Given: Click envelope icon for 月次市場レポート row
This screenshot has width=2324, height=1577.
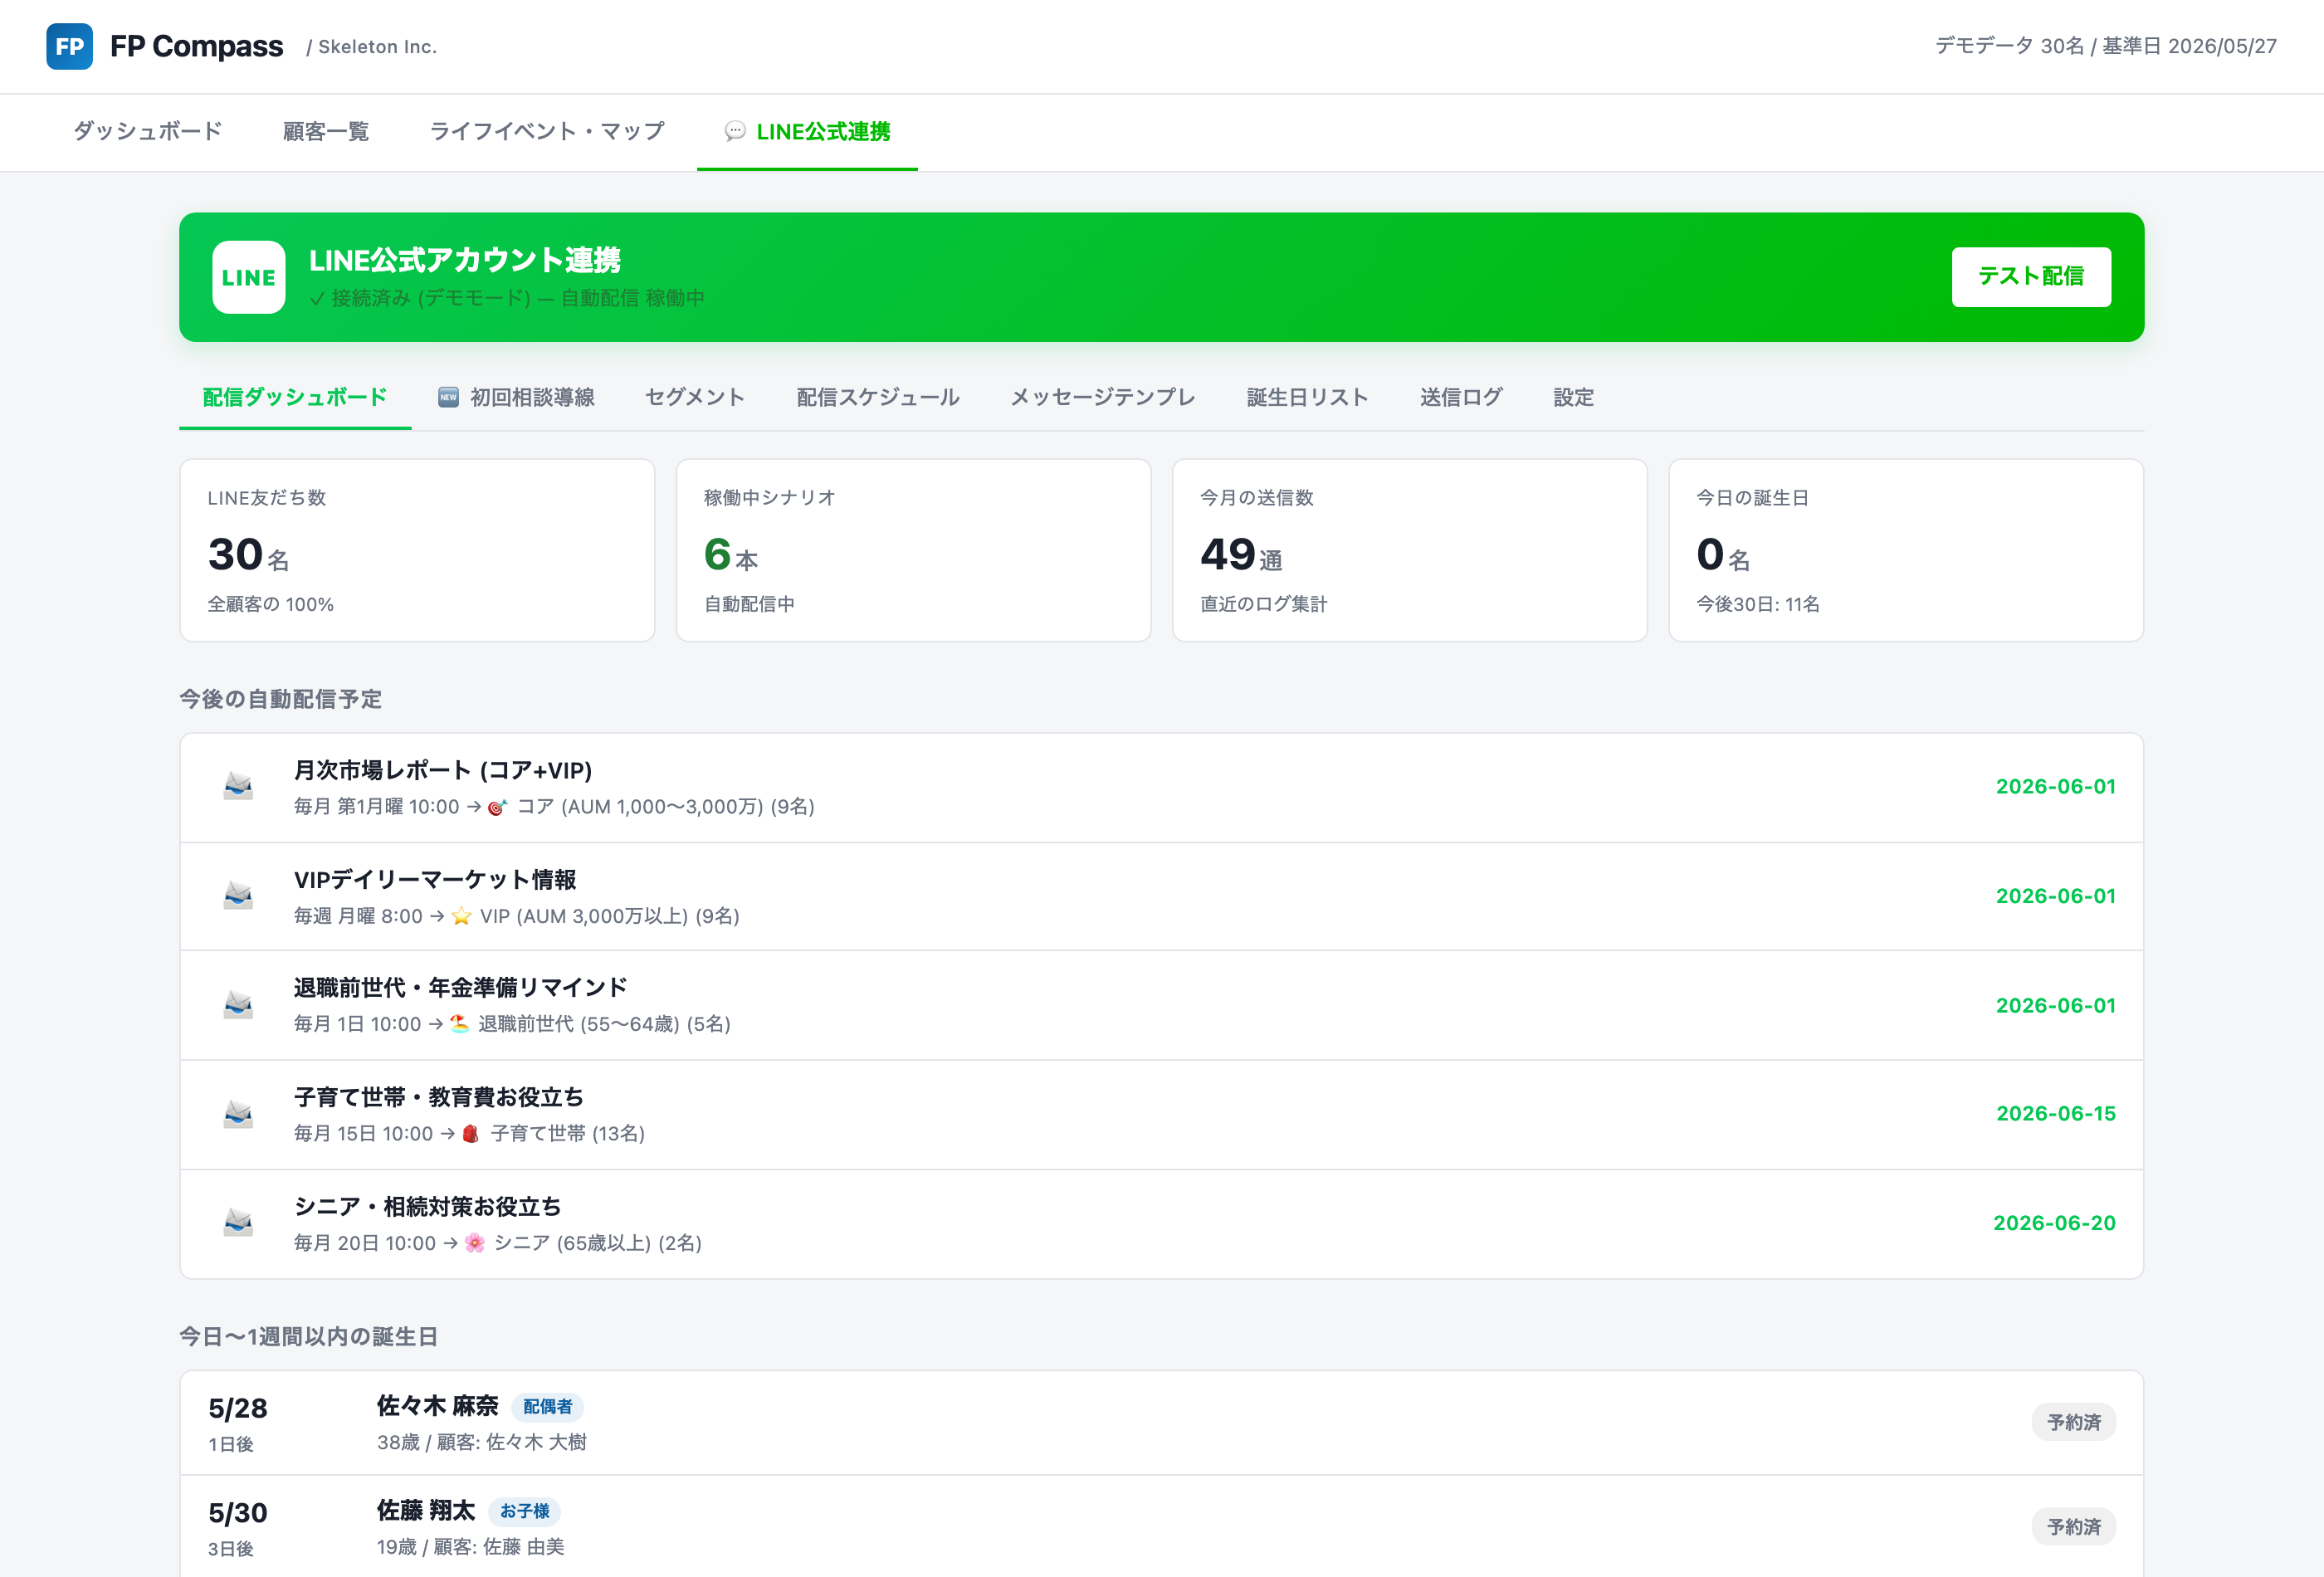Looking at the screenshot, I should tap(238, 786).
